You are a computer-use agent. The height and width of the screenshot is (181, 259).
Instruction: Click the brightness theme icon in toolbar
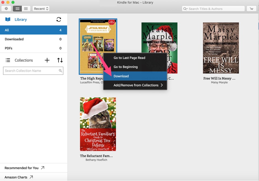(6, 9)
